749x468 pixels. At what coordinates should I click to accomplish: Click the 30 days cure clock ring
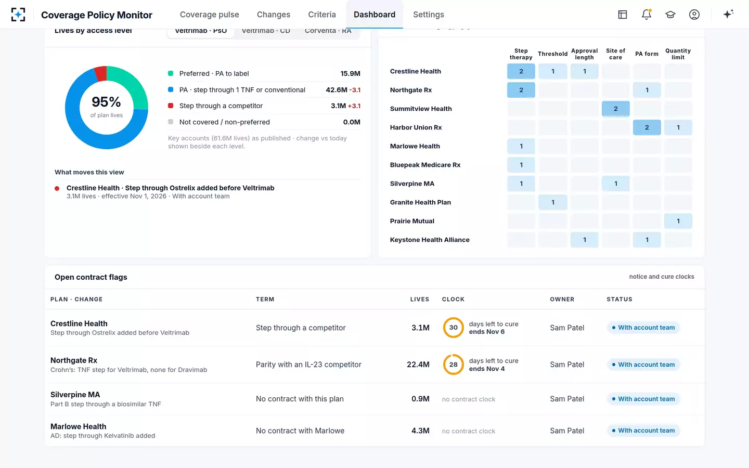point(454,328)
